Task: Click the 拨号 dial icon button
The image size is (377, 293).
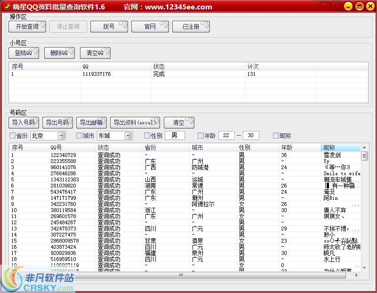Action: [x=109, y=27]
